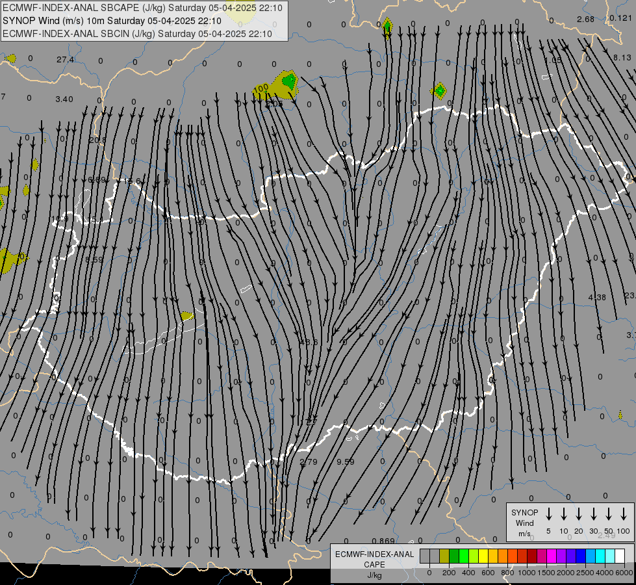The height and width of the screenshot is (585, 636).
Task: Click the wind legend arrow for 50 m/s
Action: tap(609, 514)
